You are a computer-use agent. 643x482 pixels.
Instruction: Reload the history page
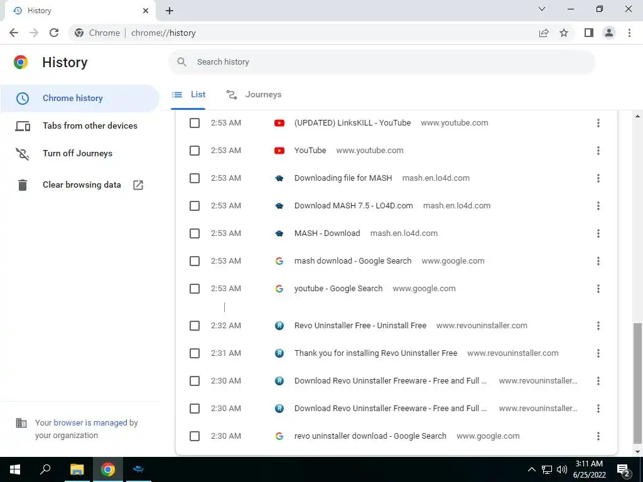(54, 33)
